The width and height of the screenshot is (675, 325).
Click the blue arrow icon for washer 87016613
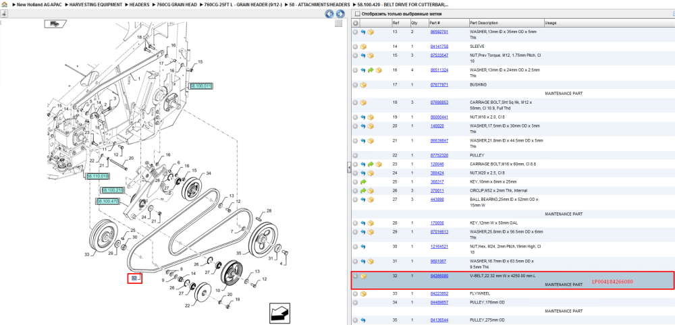363,232
